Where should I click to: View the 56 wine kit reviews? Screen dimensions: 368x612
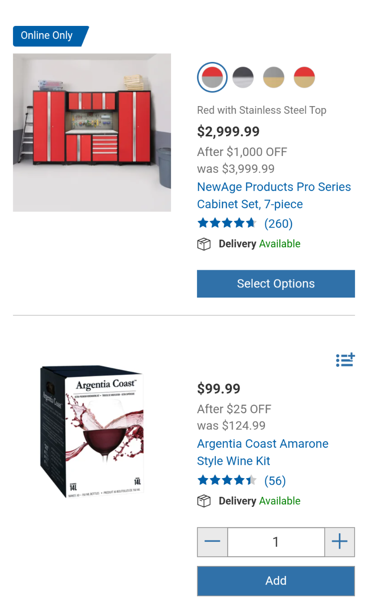tap(275, 481)
